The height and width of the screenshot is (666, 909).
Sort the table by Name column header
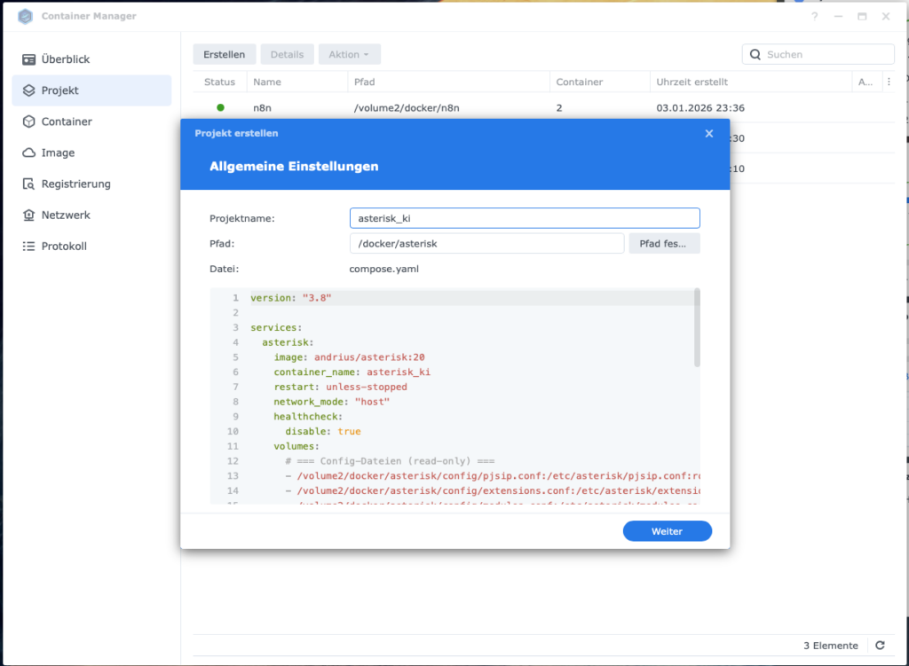267,82
